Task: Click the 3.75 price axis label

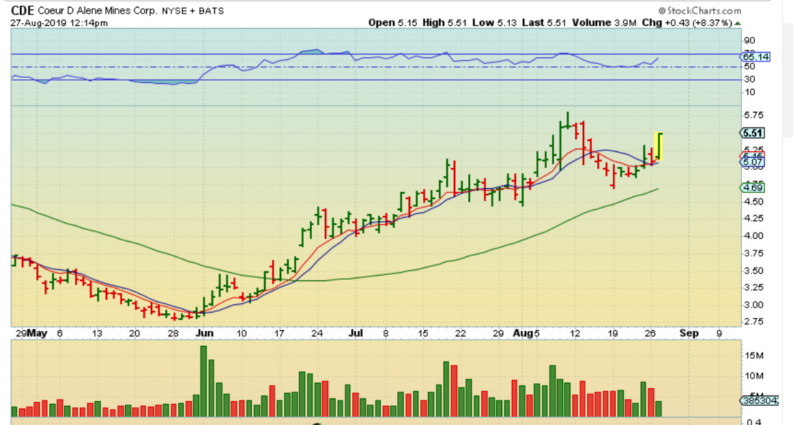Action: click(x=753, y=253)
